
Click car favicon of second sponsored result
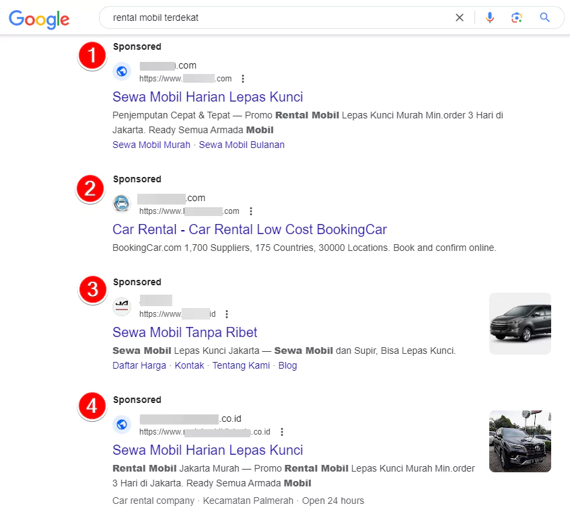(x=122, y=203)
